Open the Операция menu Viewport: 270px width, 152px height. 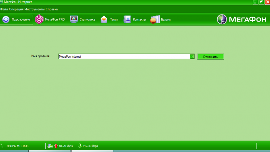point(16,9)
